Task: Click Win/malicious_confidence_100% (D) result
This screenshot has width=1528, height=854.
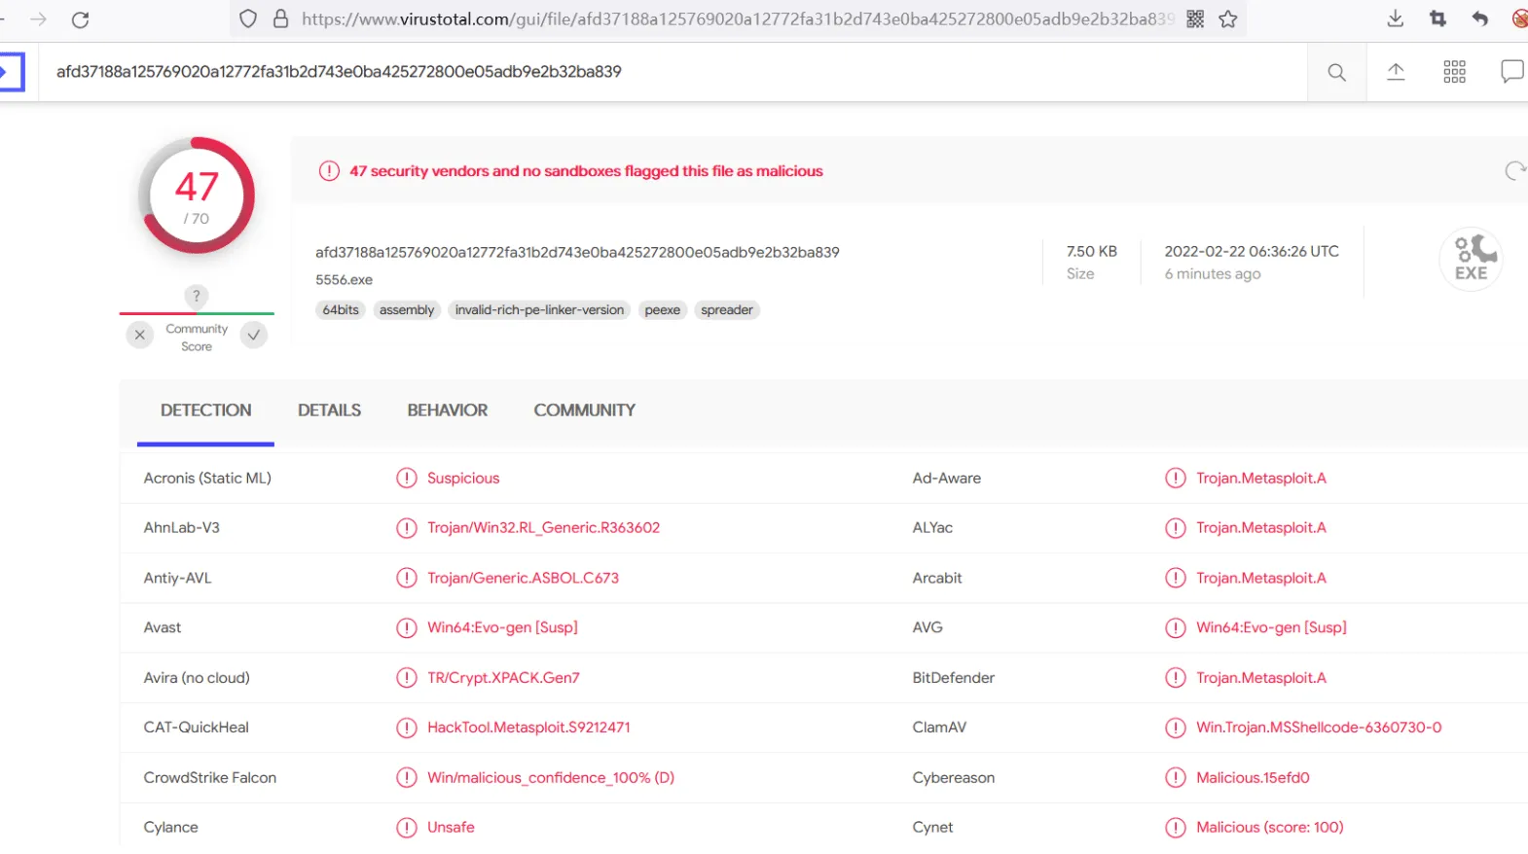Action: [x=551, y=778]
